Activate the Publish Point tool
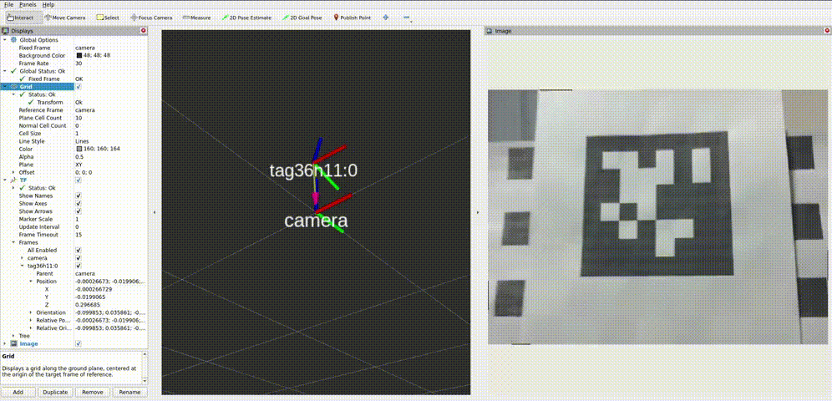 tap(352, 18)
